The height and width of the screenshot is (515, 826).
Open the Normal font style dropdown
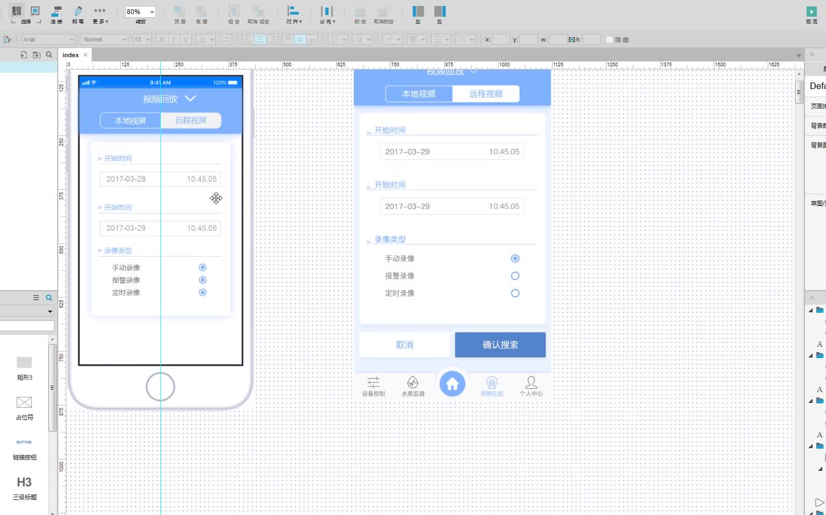(x=105, y=39)
